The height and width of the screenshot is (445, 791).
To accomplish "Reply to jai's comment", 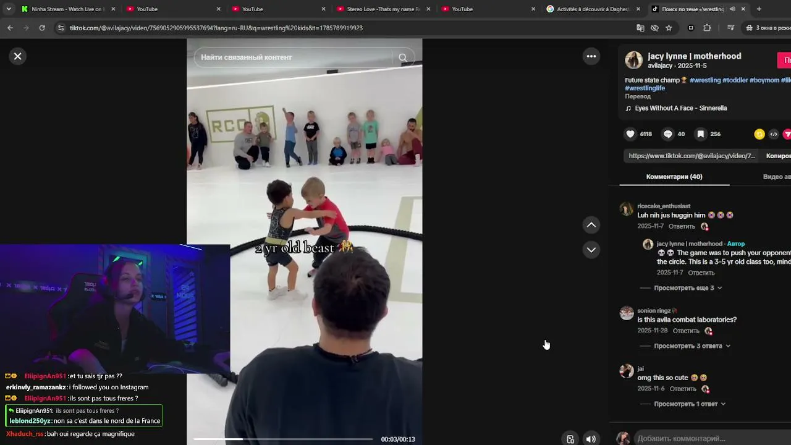I will point(683,389).
